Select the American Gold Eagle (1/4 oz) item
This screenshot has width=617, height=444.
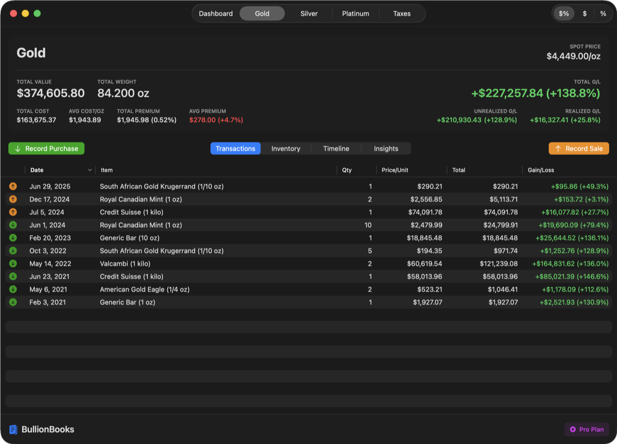coord(144,289)
